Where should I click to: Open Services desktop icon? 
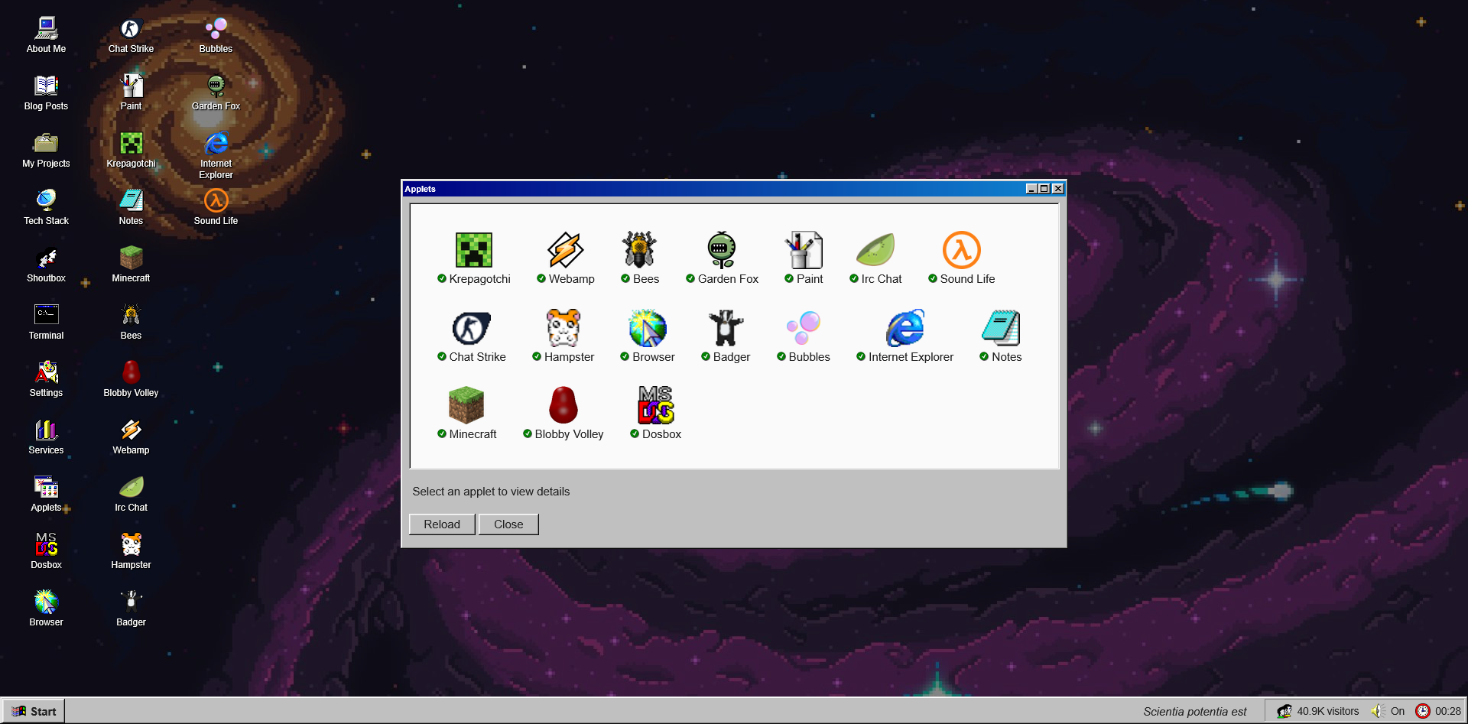click(46, 437)
